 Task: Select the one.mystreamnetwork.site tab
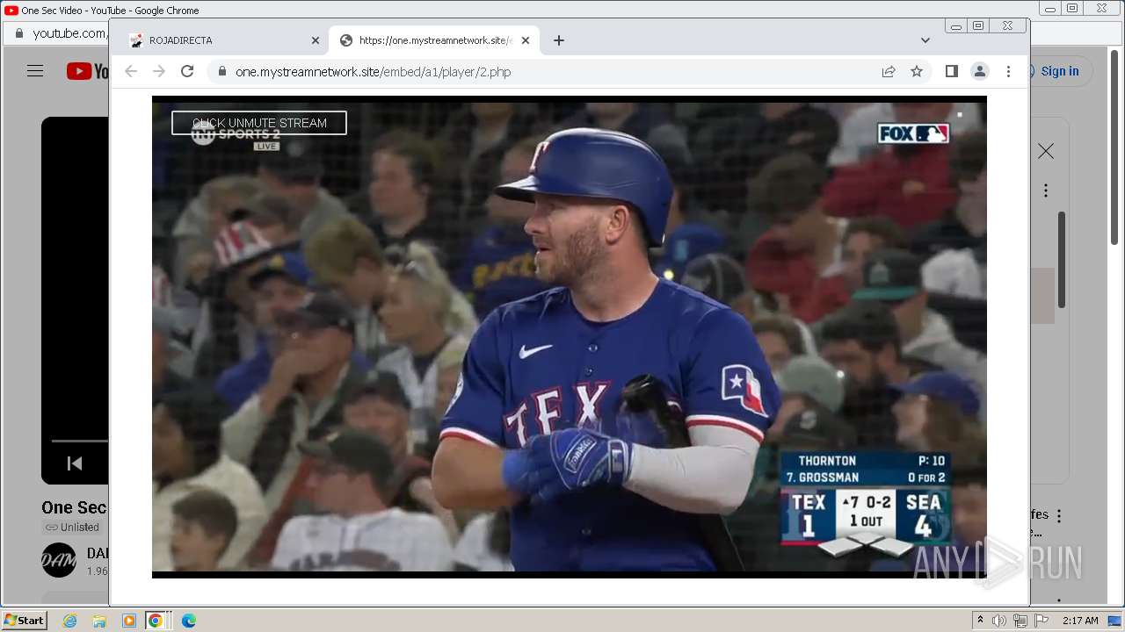[434, 40]
